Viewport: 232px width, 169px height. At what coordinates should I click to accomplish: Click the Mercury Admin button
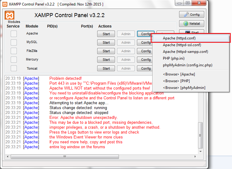(x=126, y=60)
